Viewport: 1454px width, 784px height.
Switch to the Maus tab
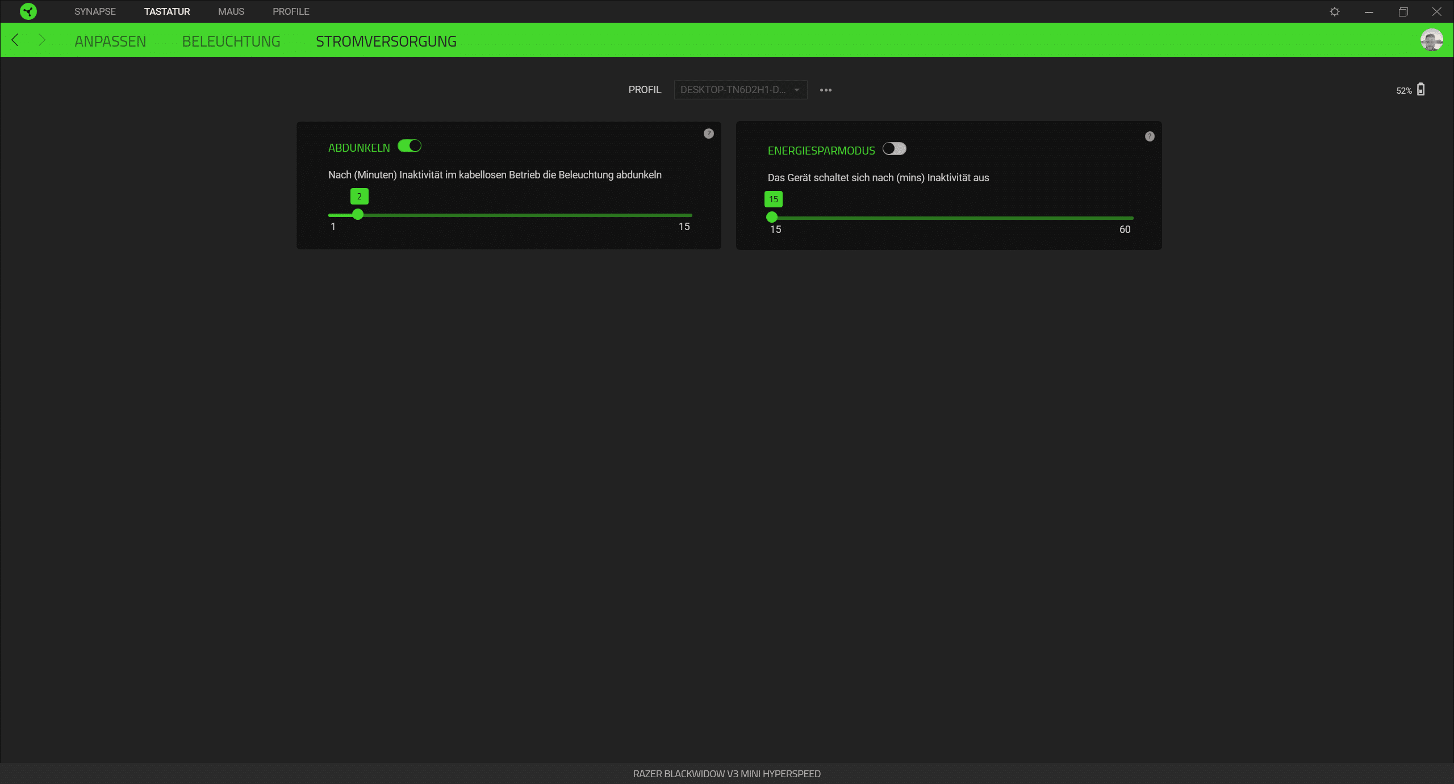tap(231, 11)
